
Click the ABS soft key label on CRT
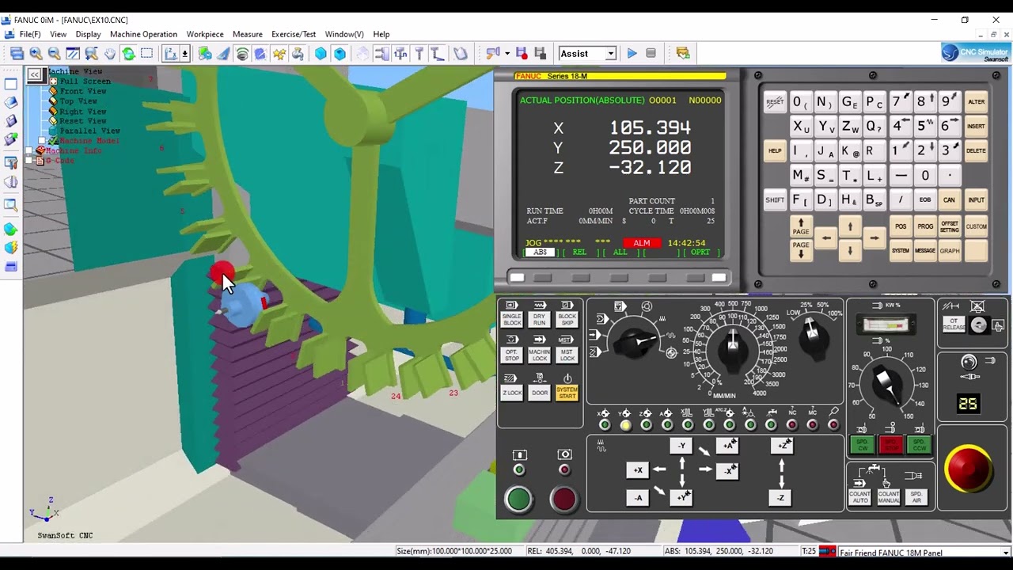(540, 253)
